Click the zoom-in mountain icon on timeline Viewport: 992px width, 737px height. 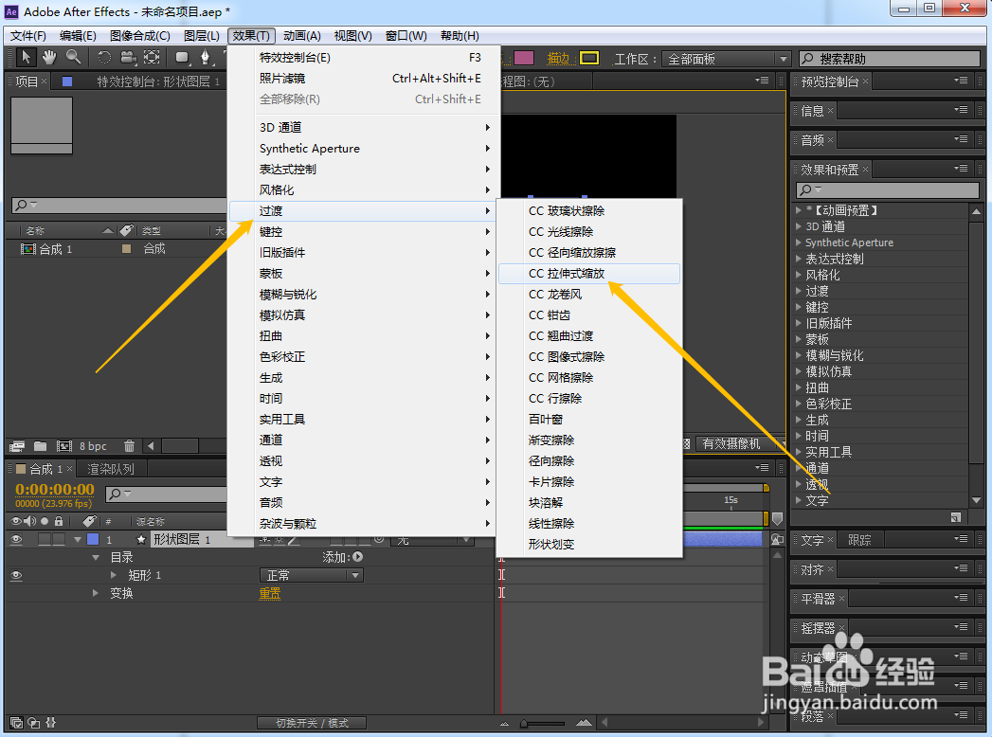click(584, 723)
